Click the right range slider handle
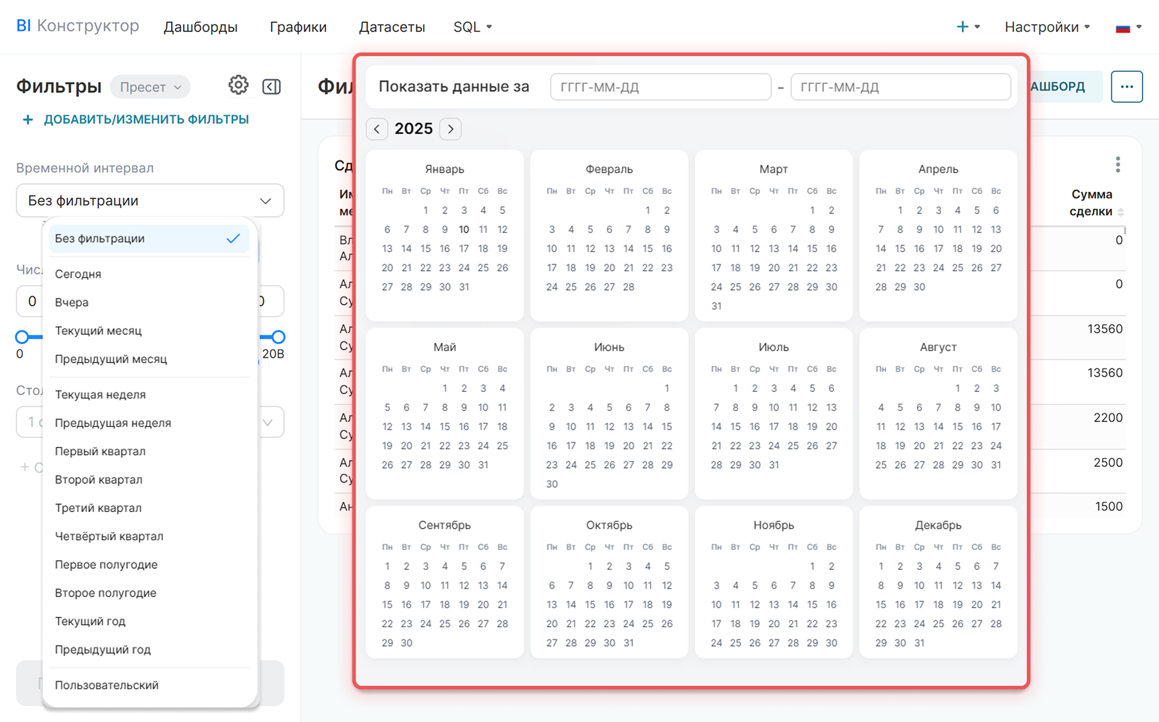This screenshot has height=722, width=1159. pos(278,337)
